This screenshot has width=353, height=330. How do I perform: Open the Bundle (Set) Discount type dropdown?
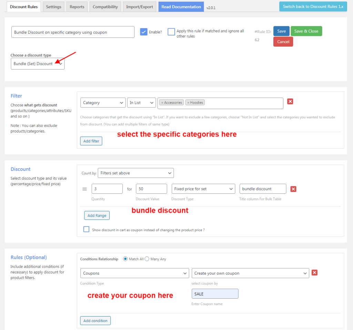click(x=38, y=63)
